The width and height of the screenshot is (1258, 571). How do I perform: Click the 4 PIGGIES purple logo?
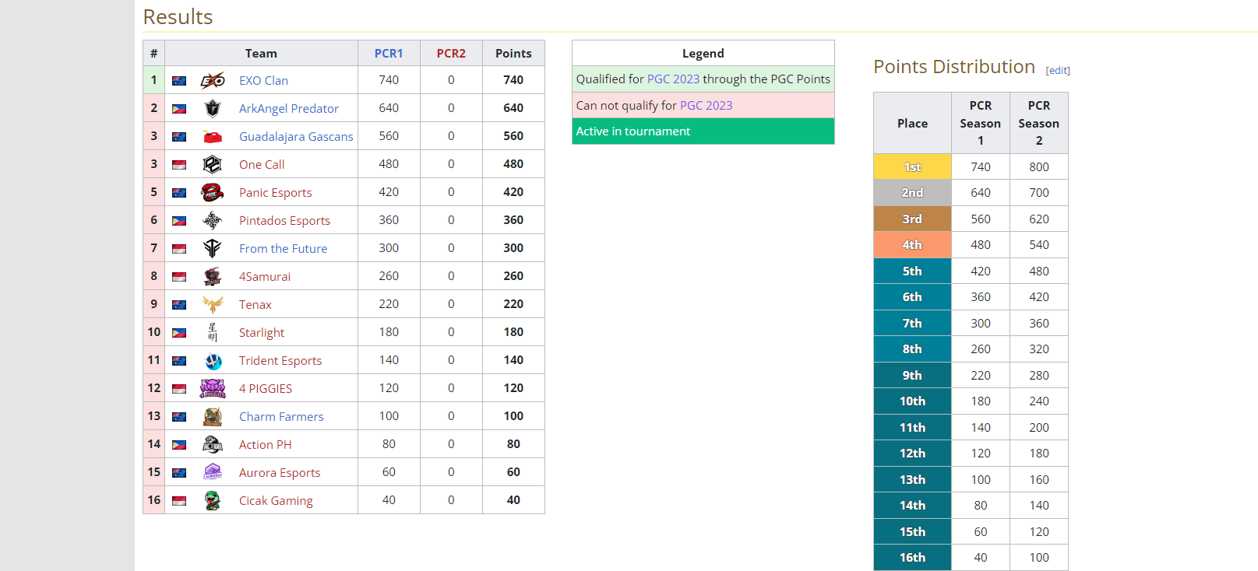tap(213, 388)
